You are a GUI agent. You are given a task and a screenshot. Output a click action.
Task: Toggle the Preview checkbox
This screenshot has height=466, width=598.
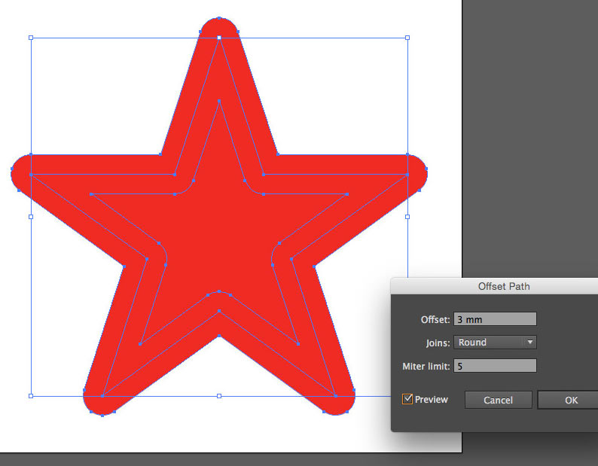pos(407,399)
